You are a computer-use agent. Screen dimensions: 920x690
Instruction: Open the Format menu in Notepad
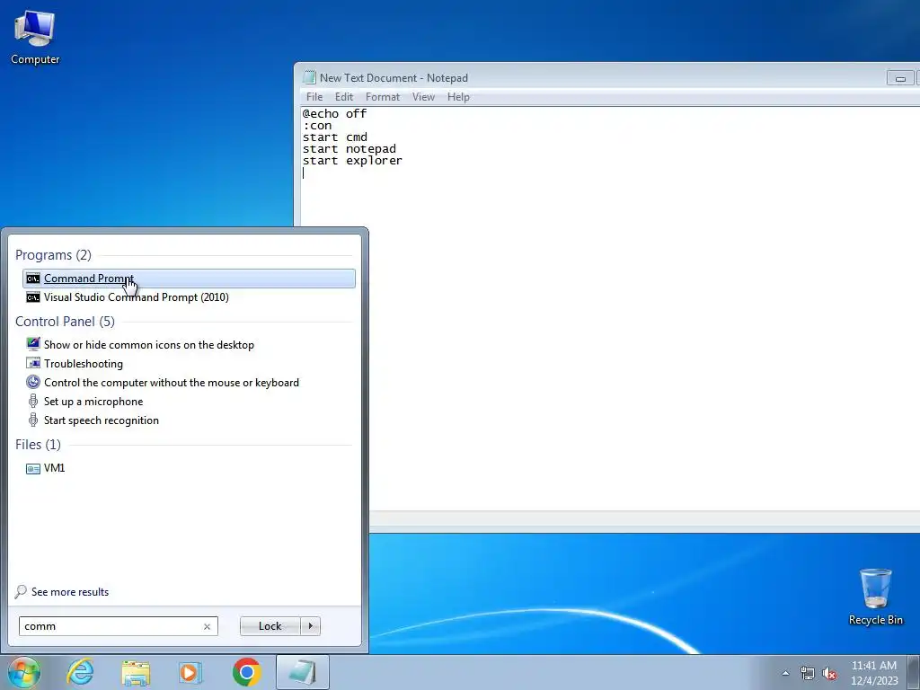point(383,97)
